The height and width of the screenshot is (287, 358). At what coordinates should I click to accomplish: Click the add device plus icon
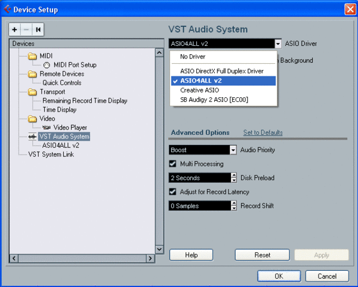pyautogui.click(x=14, y=29)
